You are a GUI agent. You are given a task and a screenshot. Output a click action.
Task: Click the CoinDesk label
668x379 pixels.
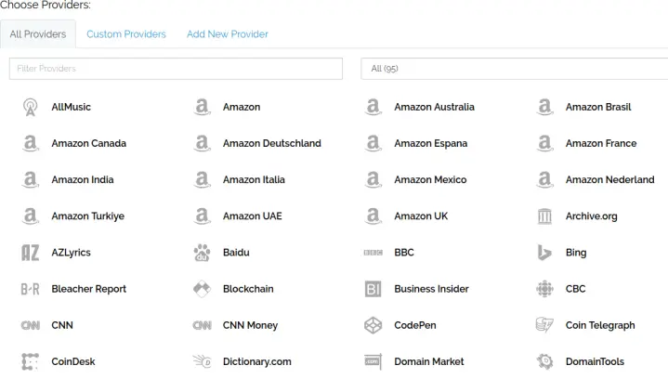coord(73,362)
